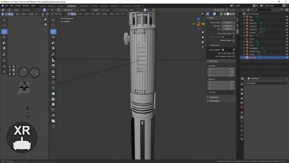Choose the Measure tool in the 3D viewport
This screenshot has width=289, height=163.
pos(53,60)
